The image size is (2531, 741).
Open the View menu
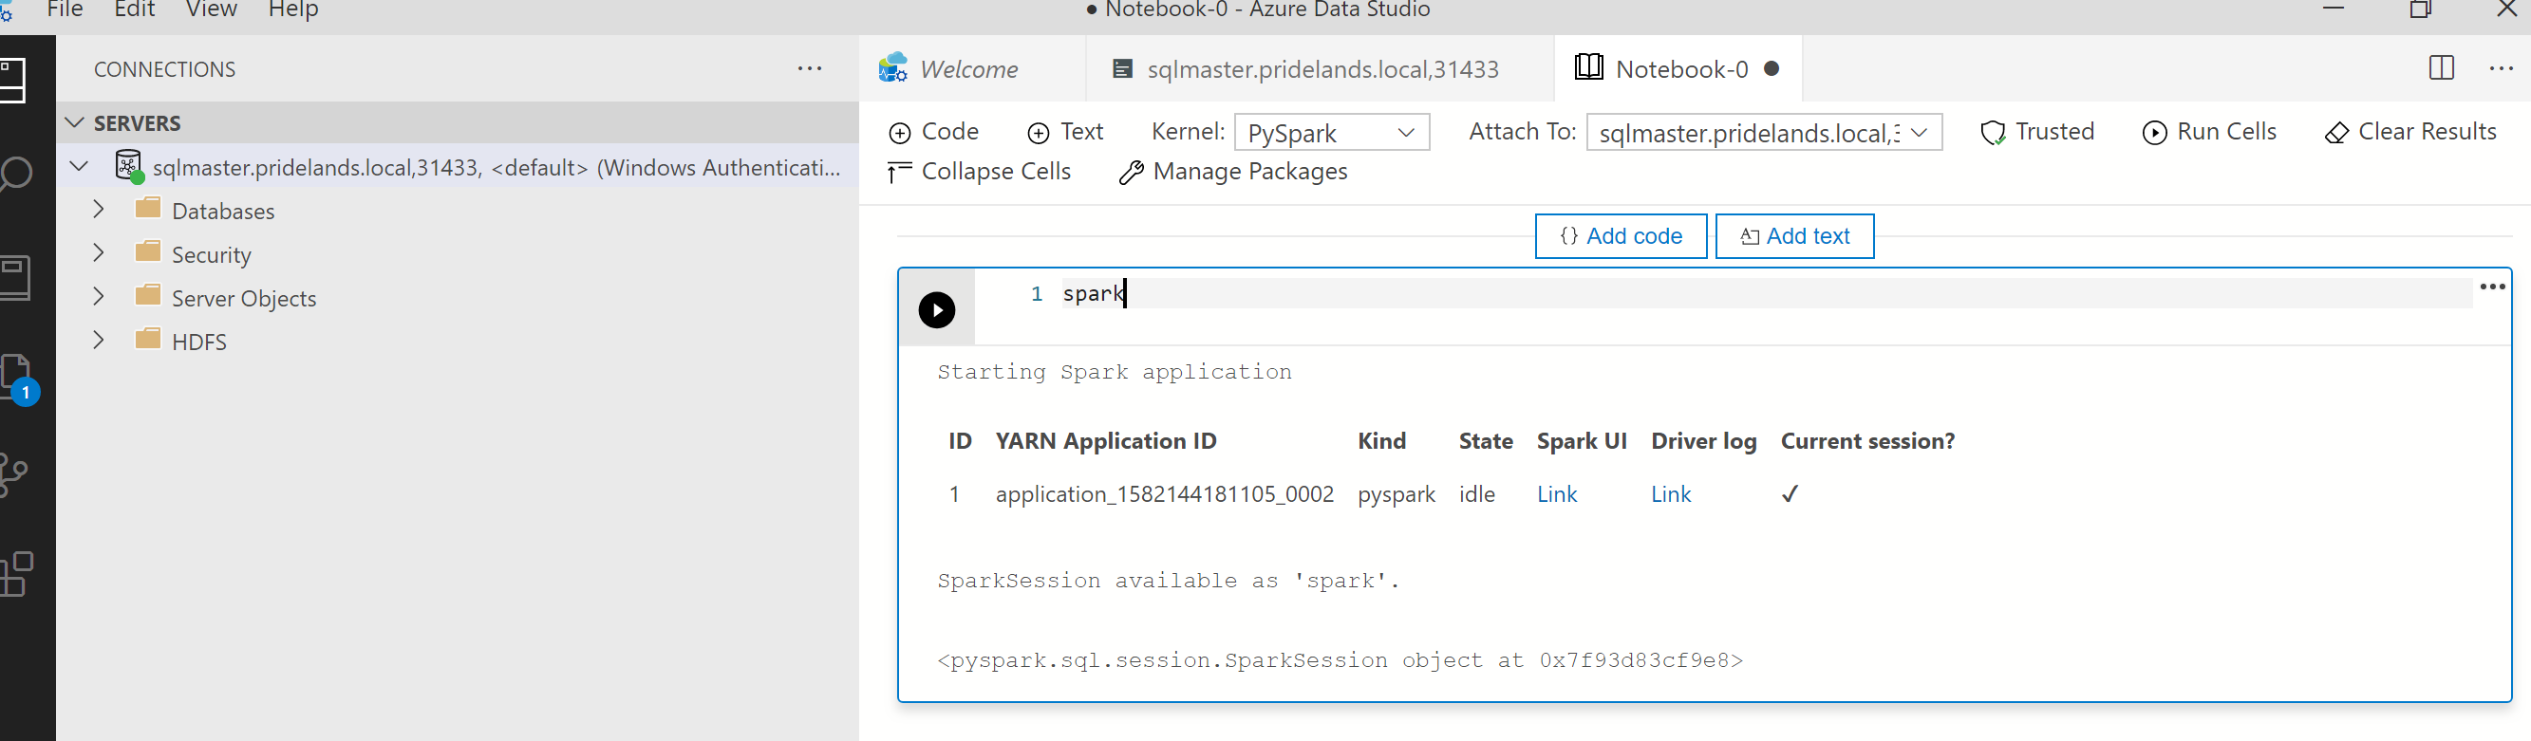(x=212, y=9)
